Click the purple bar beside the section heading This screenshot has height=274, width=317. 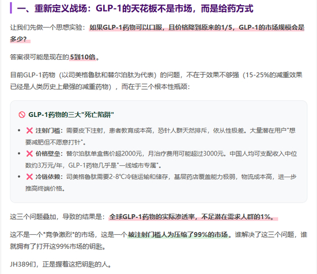[x=11, y=8]
